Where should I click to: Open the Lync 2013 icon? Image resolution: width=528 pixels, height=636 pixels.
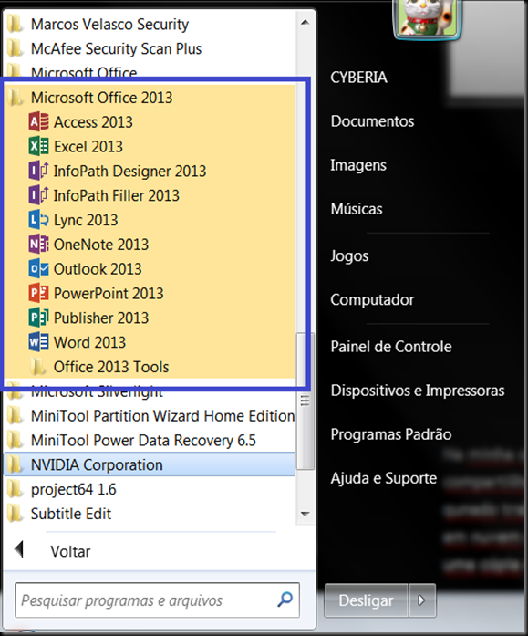39,220
